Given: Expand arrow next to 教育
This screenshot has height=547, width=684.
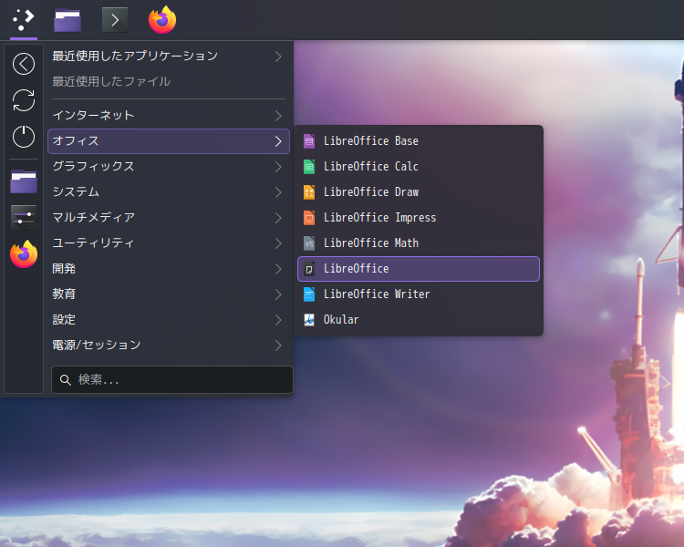Looking at the screenshot, I should coord(278,294).
